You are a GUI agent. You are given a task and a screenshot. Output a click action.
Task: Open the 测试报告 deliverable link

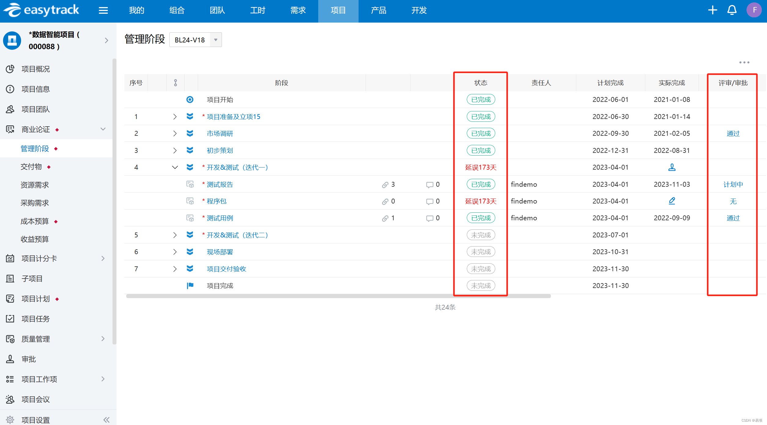pos(220,184)
